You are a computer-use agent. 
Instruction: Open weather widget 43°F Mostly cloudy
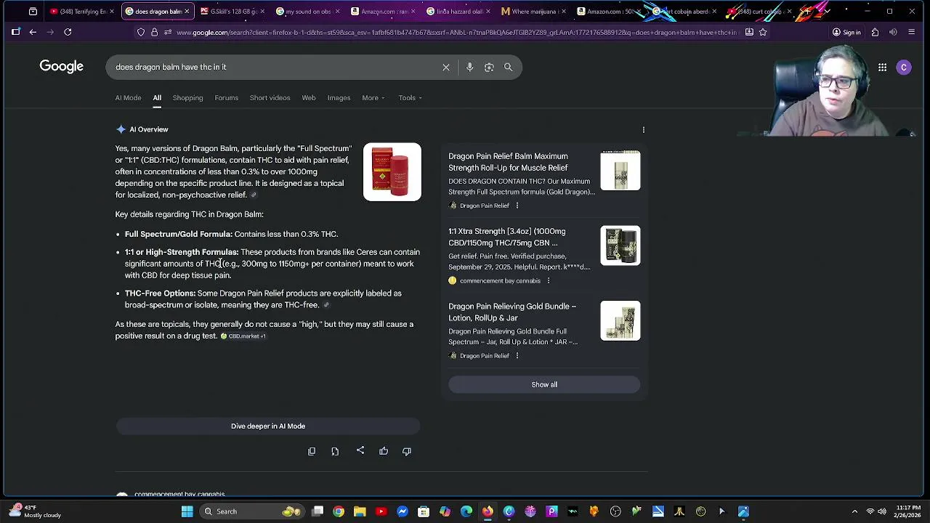click(x=35, y=511)
